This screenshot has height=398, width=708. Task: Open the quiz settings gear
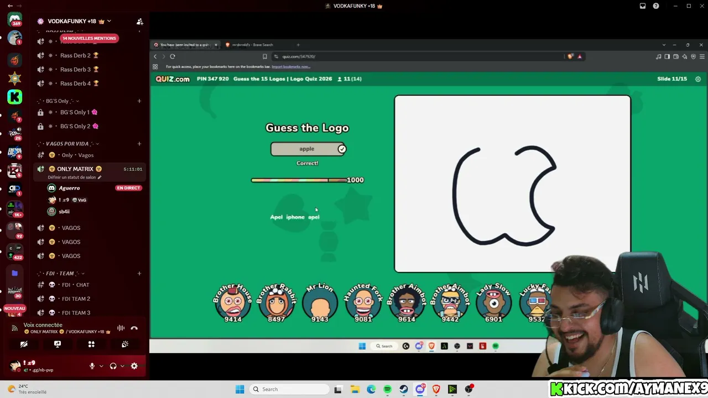click(698, 79)
